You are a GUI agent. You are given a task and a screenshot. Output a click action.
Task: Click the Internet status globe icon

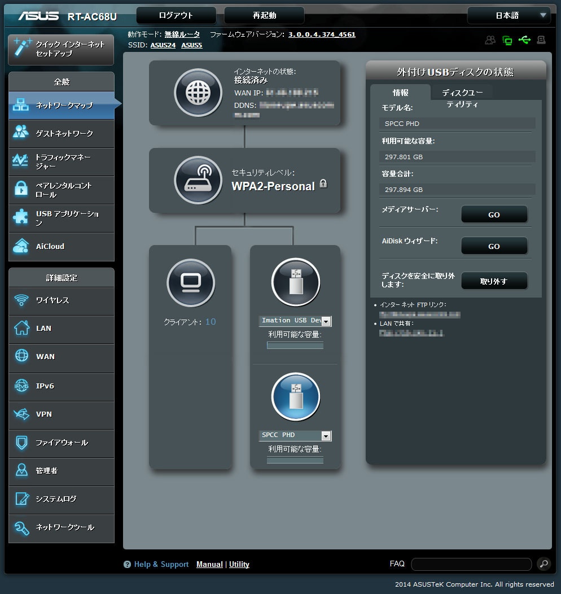tap(198, 92)
